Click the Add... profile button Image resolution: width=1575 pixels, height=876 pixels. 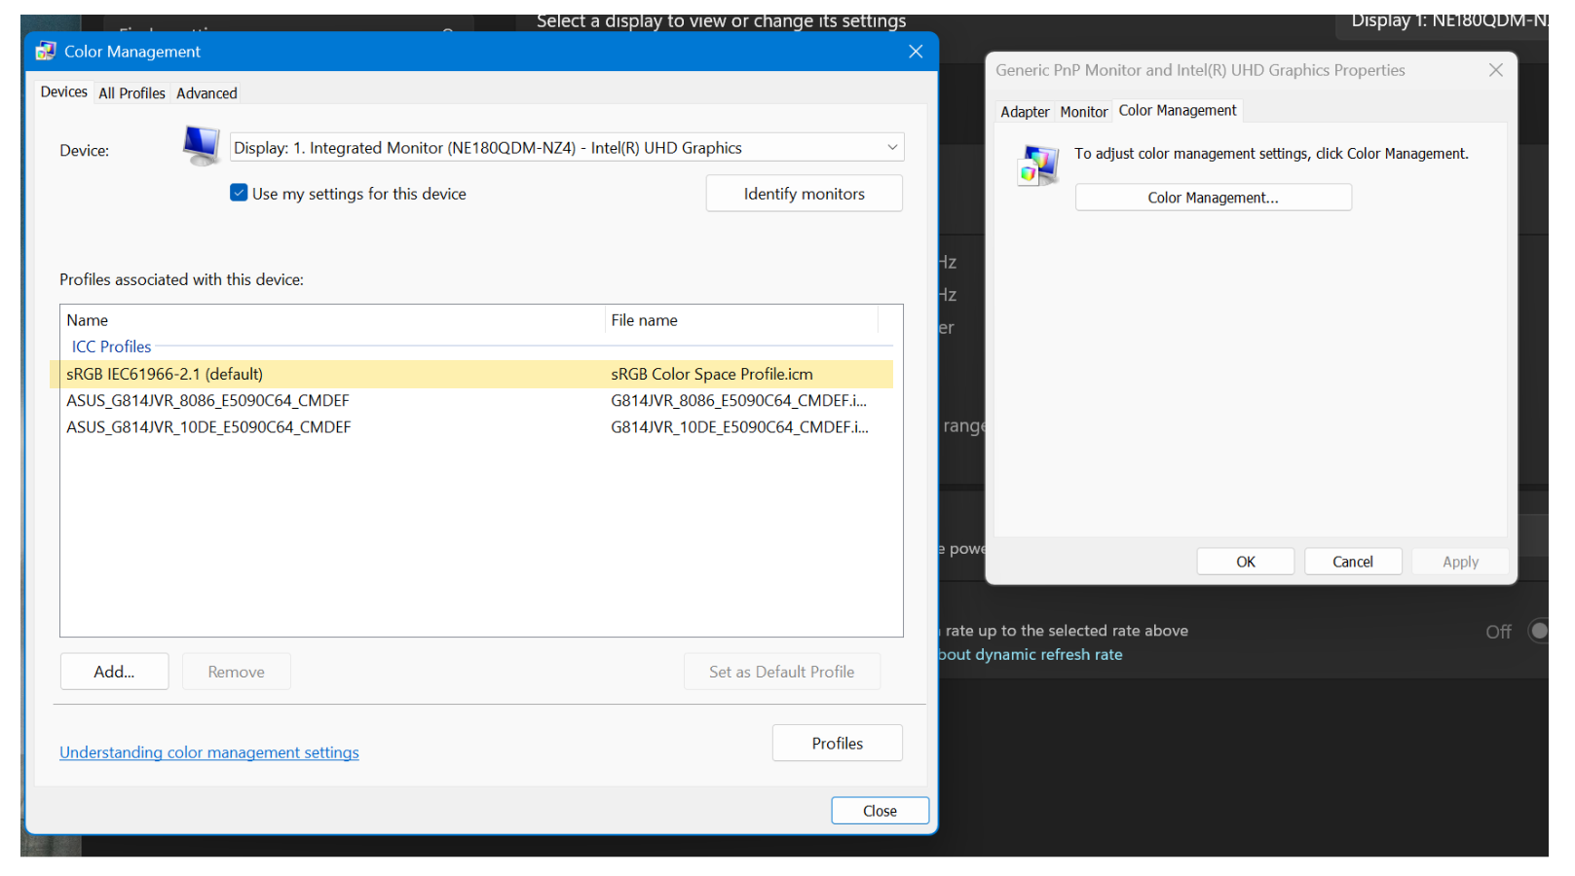[x=114, y=672]
